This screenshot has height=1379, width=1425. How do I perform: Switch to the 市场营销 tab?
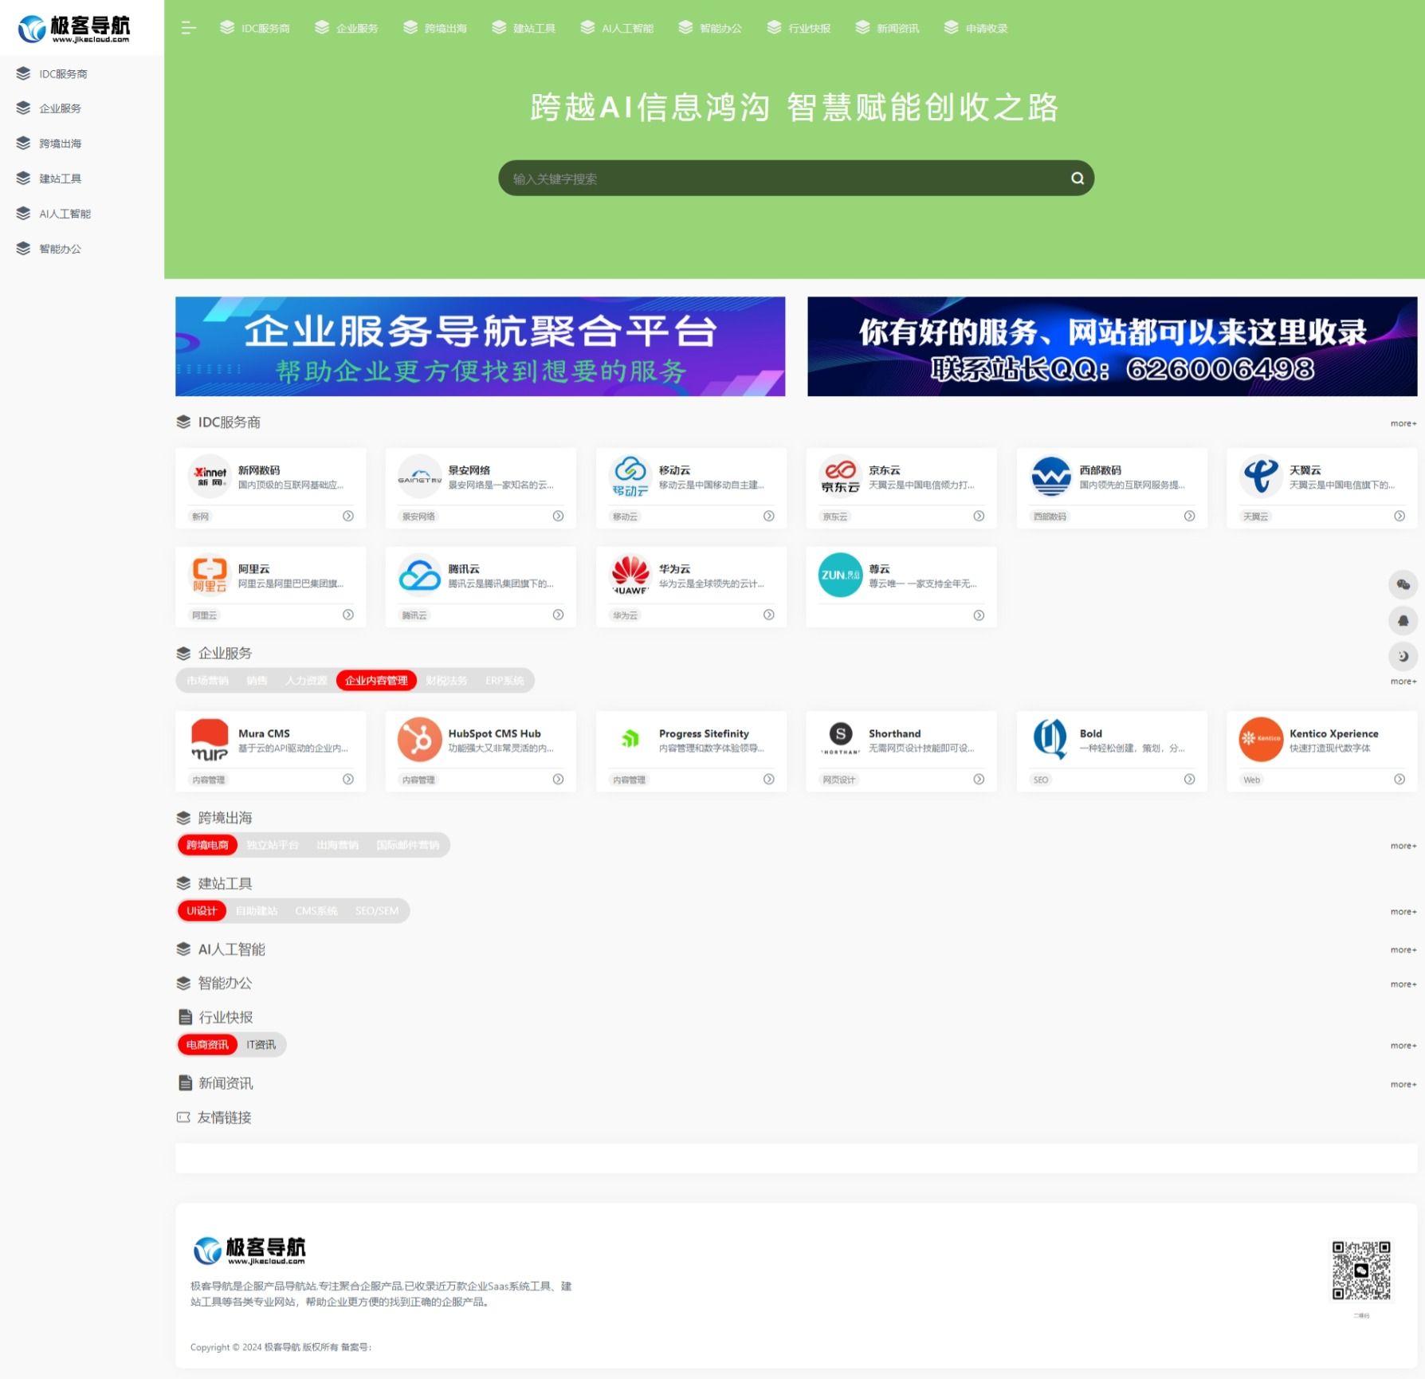[x=207, y=680]
